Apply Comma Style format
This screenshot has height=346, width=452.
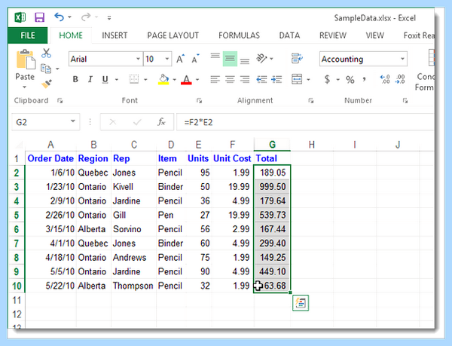[x=365, y=79]
